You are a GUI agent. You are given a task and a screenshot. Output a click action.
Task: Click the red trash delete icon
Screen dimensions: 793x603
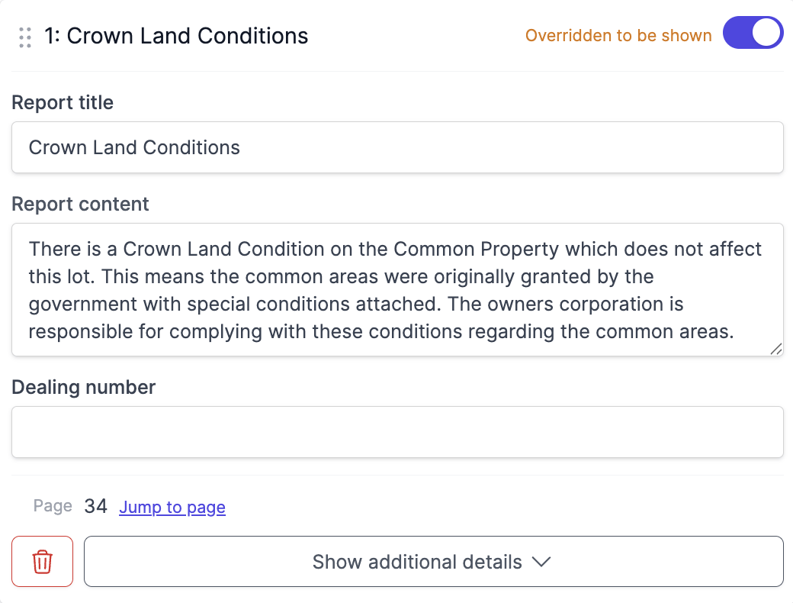(x=42, y=562)
